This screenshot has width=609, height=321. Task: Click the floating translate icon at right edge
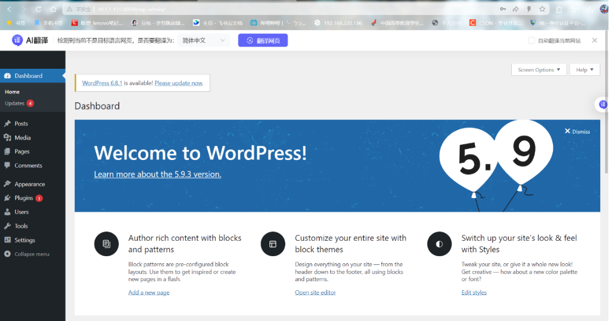tap(603, 104)
